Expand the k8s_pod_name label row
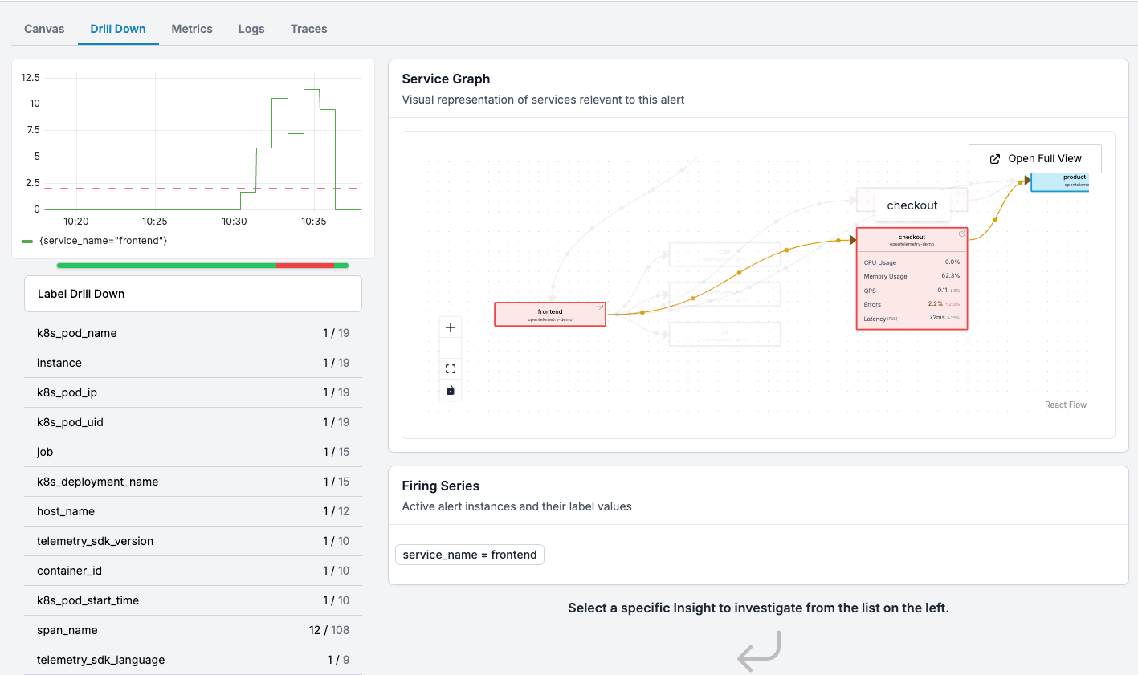The width and height of the screenshot is (1138, 675). pos(193,333)
